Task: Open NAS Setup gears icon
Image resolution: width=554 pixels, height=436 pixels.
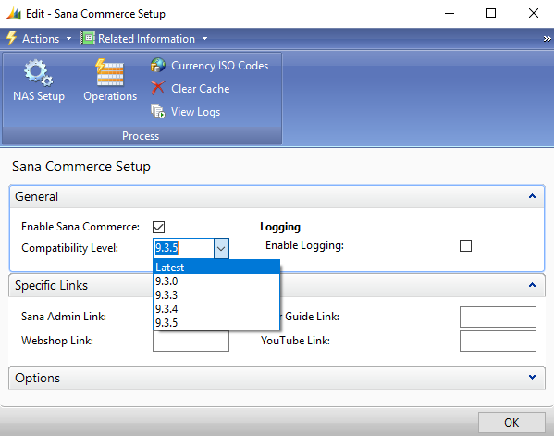Action: click(39, 73)
